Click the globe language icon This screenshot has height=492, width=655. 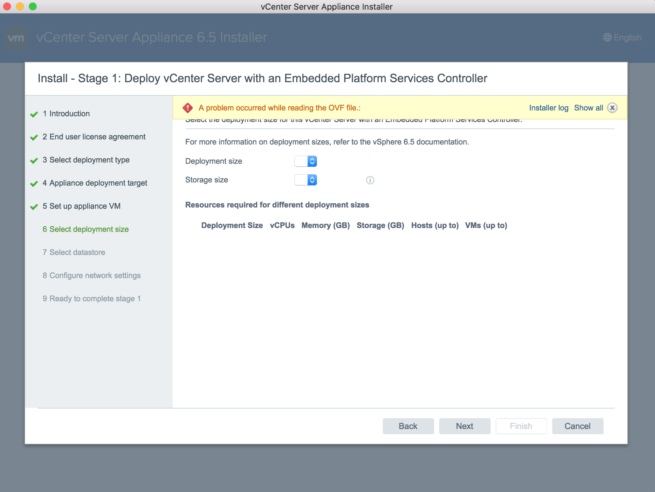[607, 38]
